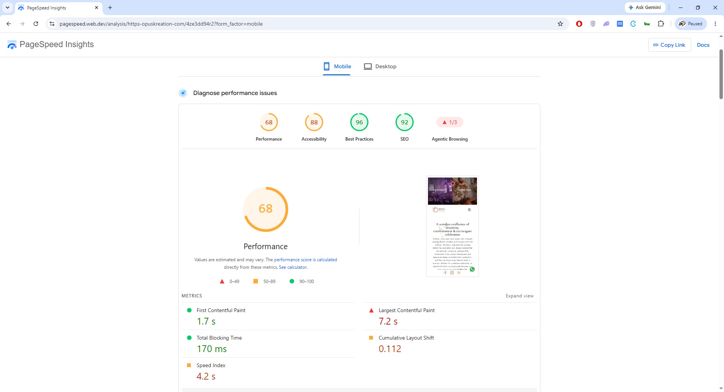Open the Agentic Browsing 1/3 badge
The height and width of the screenshot is (392, 724).
[450, 122]
